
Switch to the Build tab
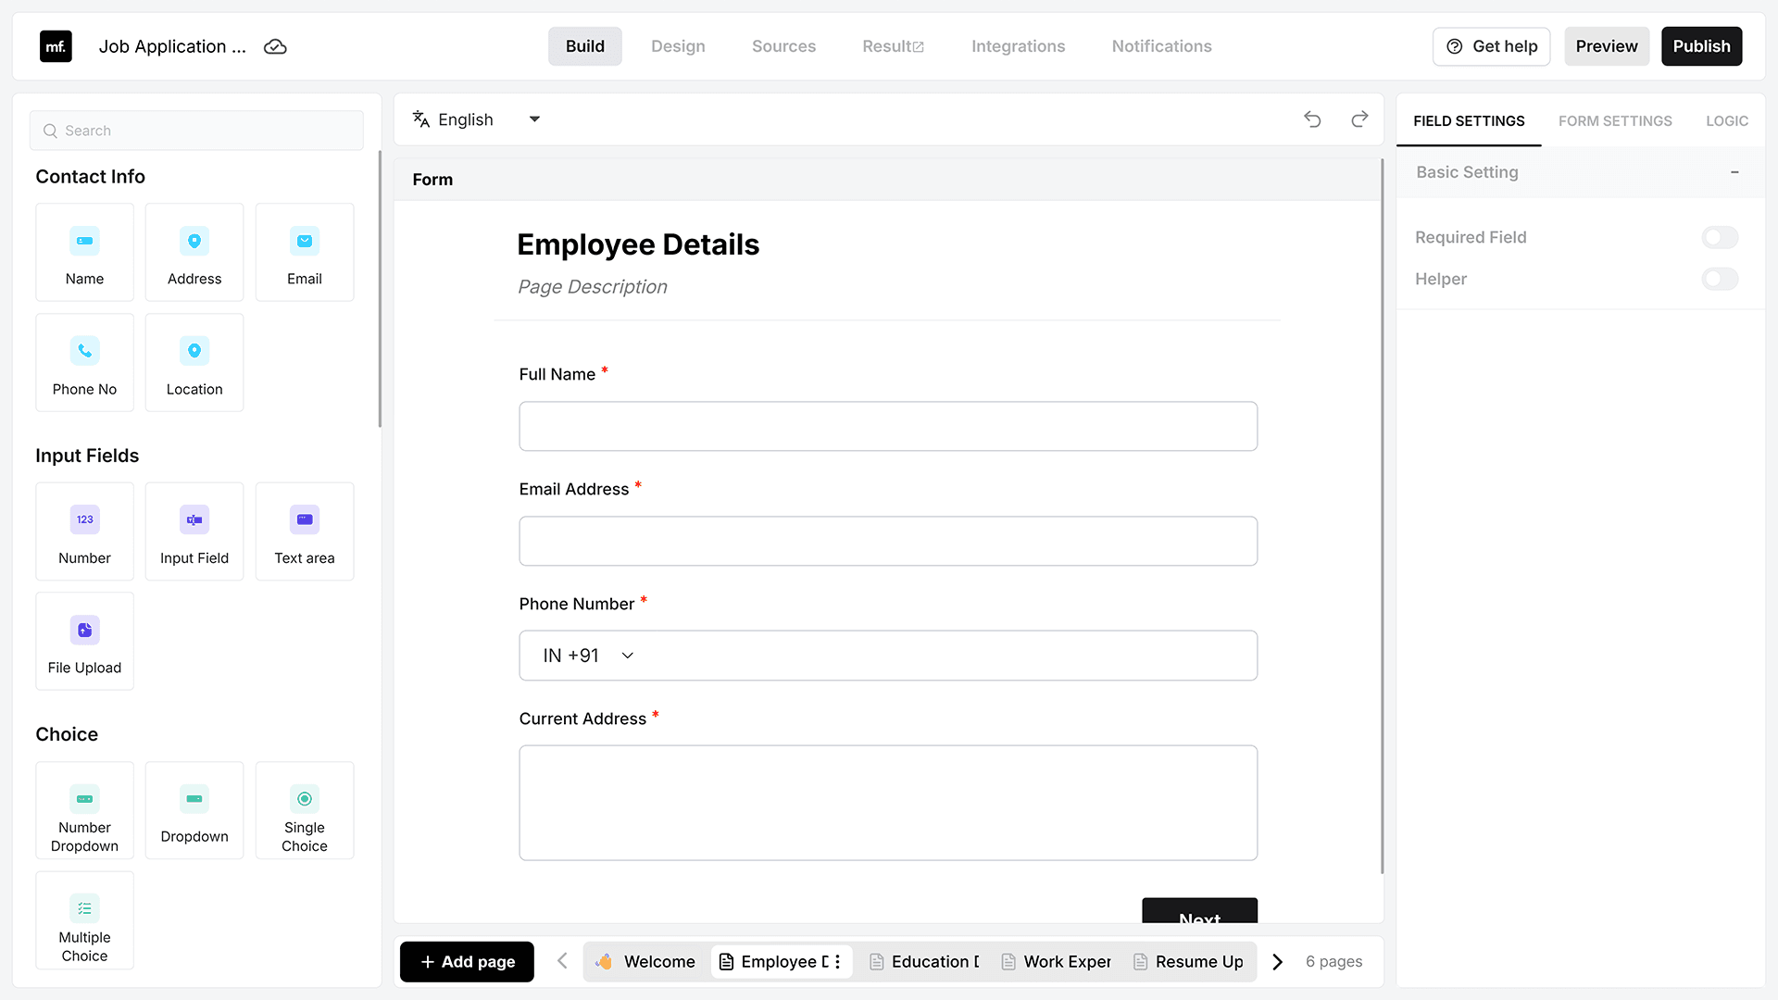[585, 46]
